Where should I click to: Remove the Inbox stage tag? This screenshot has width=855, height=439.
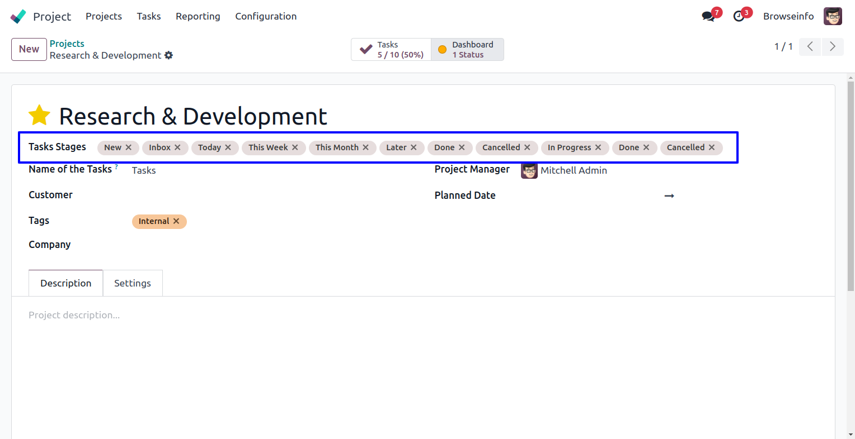[177, 147]
